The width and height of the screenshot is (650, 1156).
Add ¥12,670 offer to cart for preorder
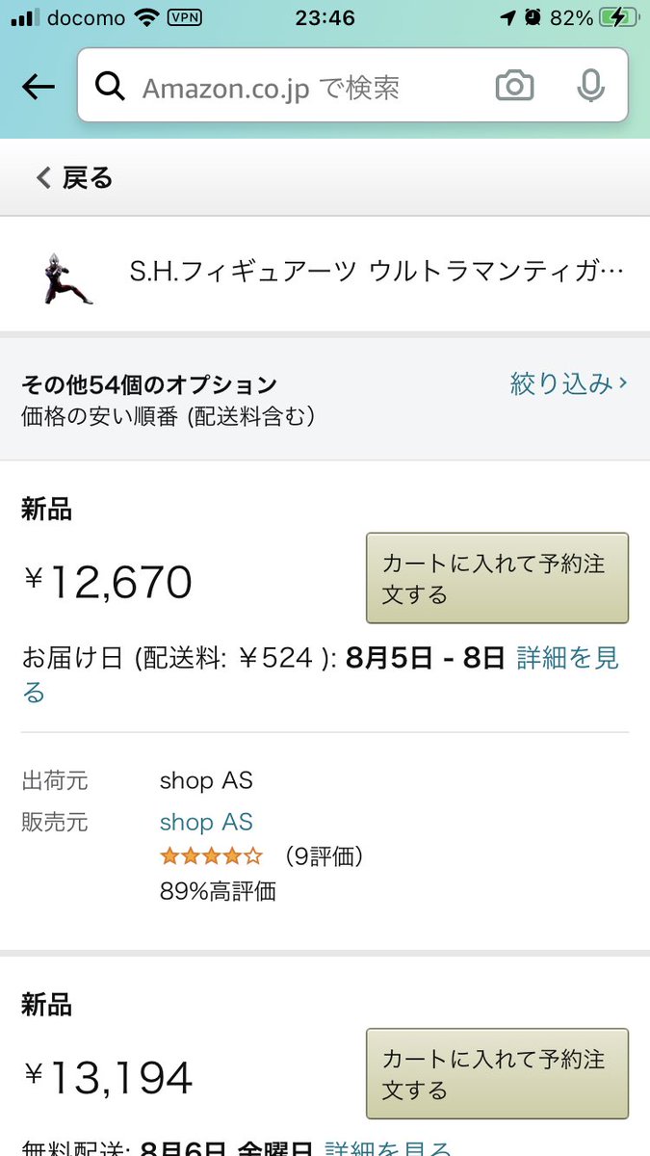pyautogui.click(x=497, y=578)
